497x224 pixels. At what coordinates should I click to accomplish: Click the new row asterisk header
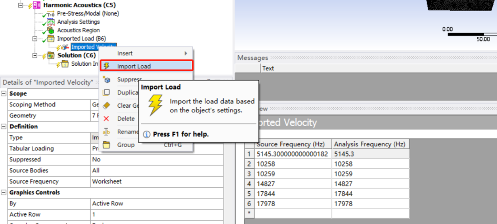coord(250,213)
